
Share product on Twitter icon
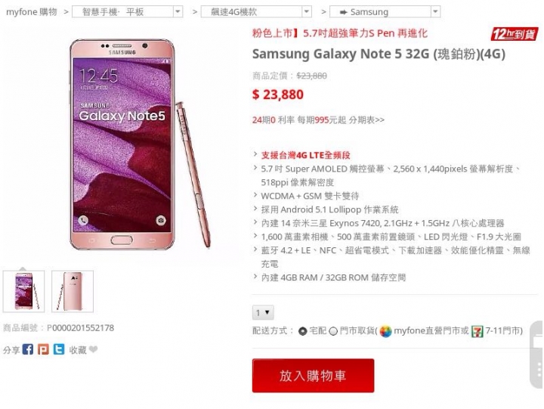pyautogui.click(x=59, y=349)
